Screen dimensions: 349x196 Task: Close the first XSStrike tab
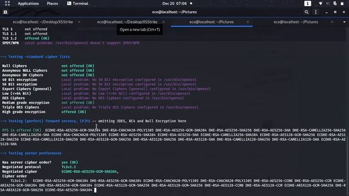(79, 22)
